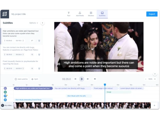
Task: Select 'Elon Musk with his wife' text clip
Action: 79,96
